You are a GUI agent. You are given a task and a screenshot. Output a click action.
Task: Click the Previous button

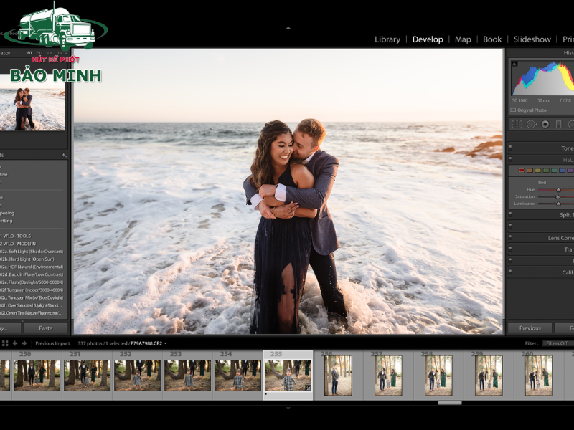pos(531,328)
